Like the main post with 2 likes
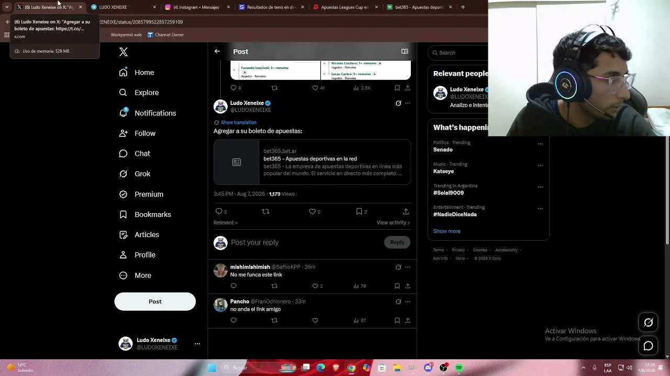 coord(312,211)
